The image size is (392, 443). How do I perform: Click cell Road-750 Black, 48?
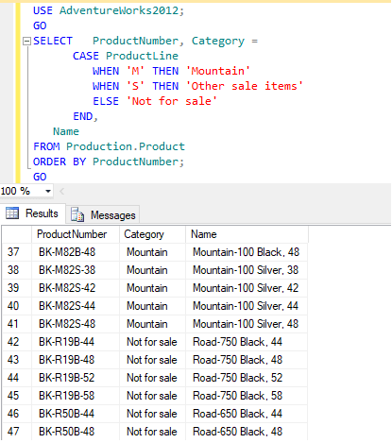point(247,360)
